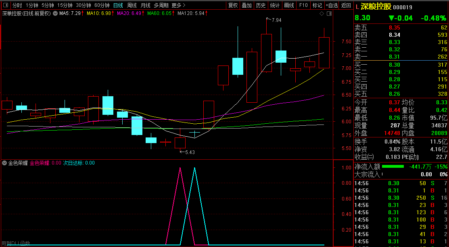This screenshot has height=247, width=449.
Task: Click the 次日达标: 0.00 indicator label
Action: click(79, 163)
